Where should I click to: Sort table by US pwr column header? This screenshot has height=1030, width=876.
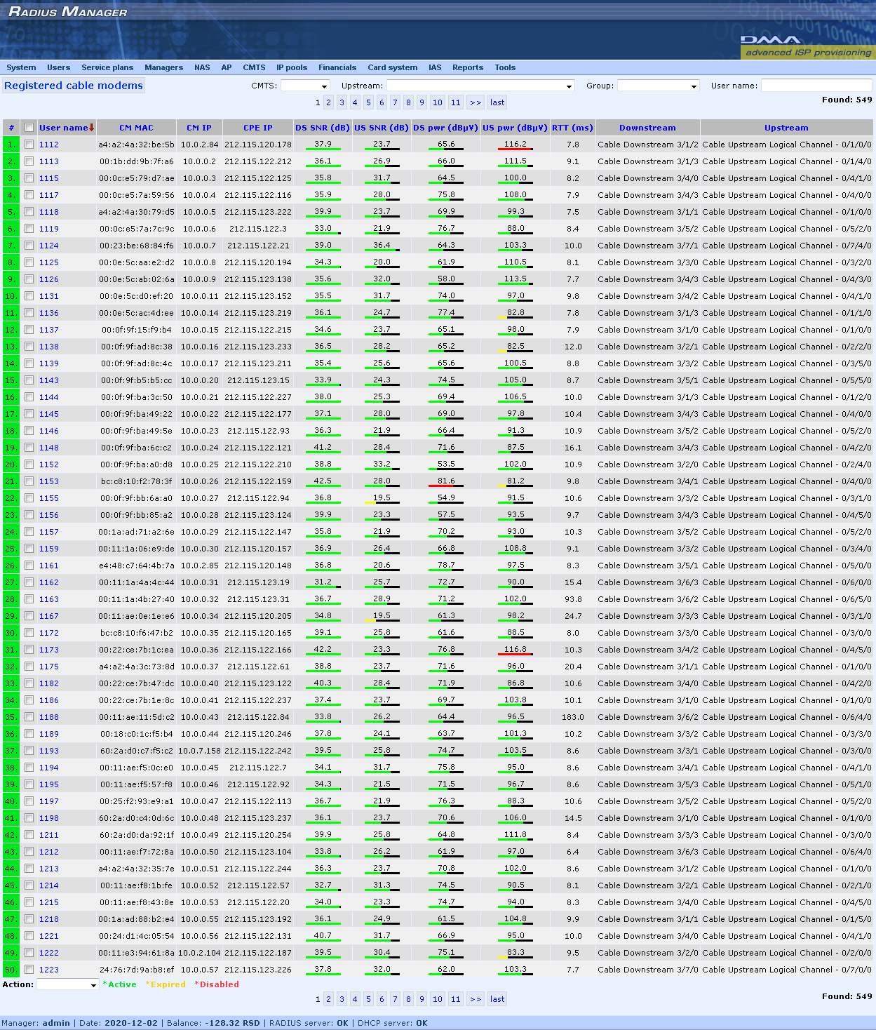pyautogui.click(x=515, y=128)
